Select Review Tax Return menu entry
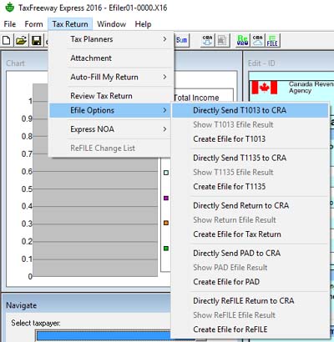Image resolution: width=334 pixels, height=342 pixels. coord(110,96)
